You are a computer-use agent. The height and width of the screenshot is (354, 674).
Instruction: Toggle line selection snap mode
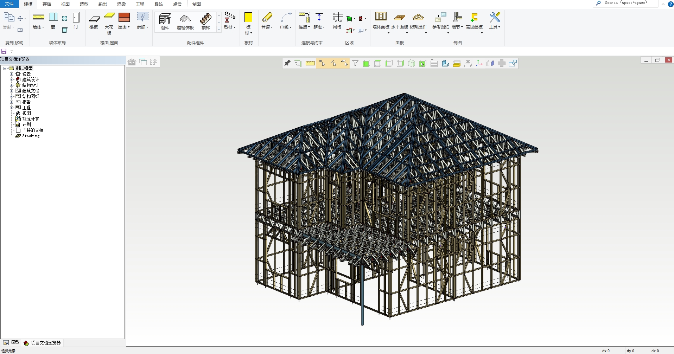click(333, 63)
